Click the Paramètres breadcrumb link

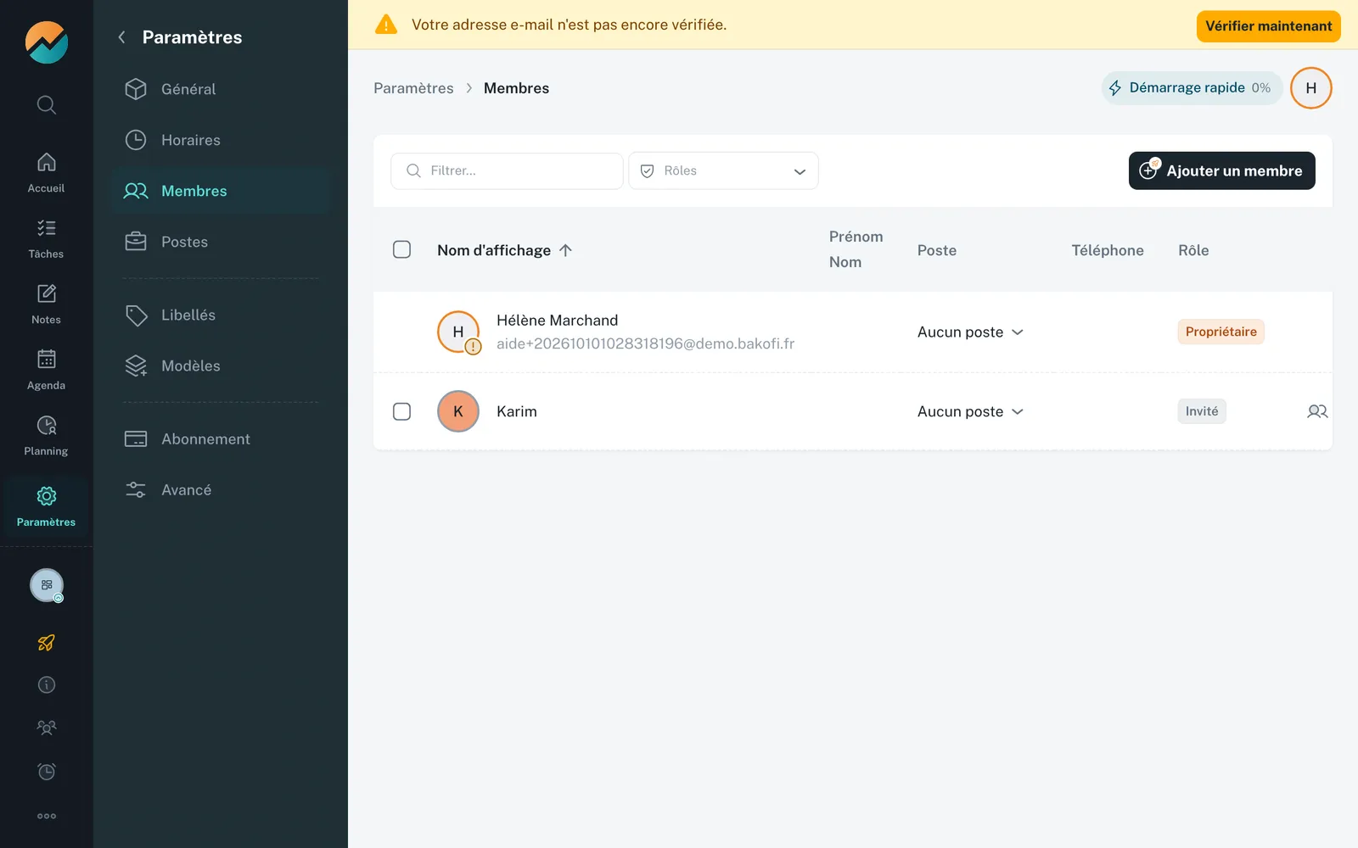click(413, 88)
